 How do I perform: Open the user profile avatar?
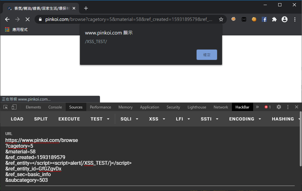(x=285, y=19)
